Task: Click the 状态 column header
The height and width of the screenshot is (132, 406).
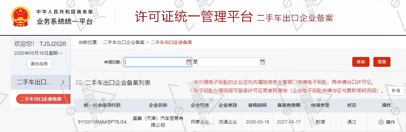Action: (352, 105)
